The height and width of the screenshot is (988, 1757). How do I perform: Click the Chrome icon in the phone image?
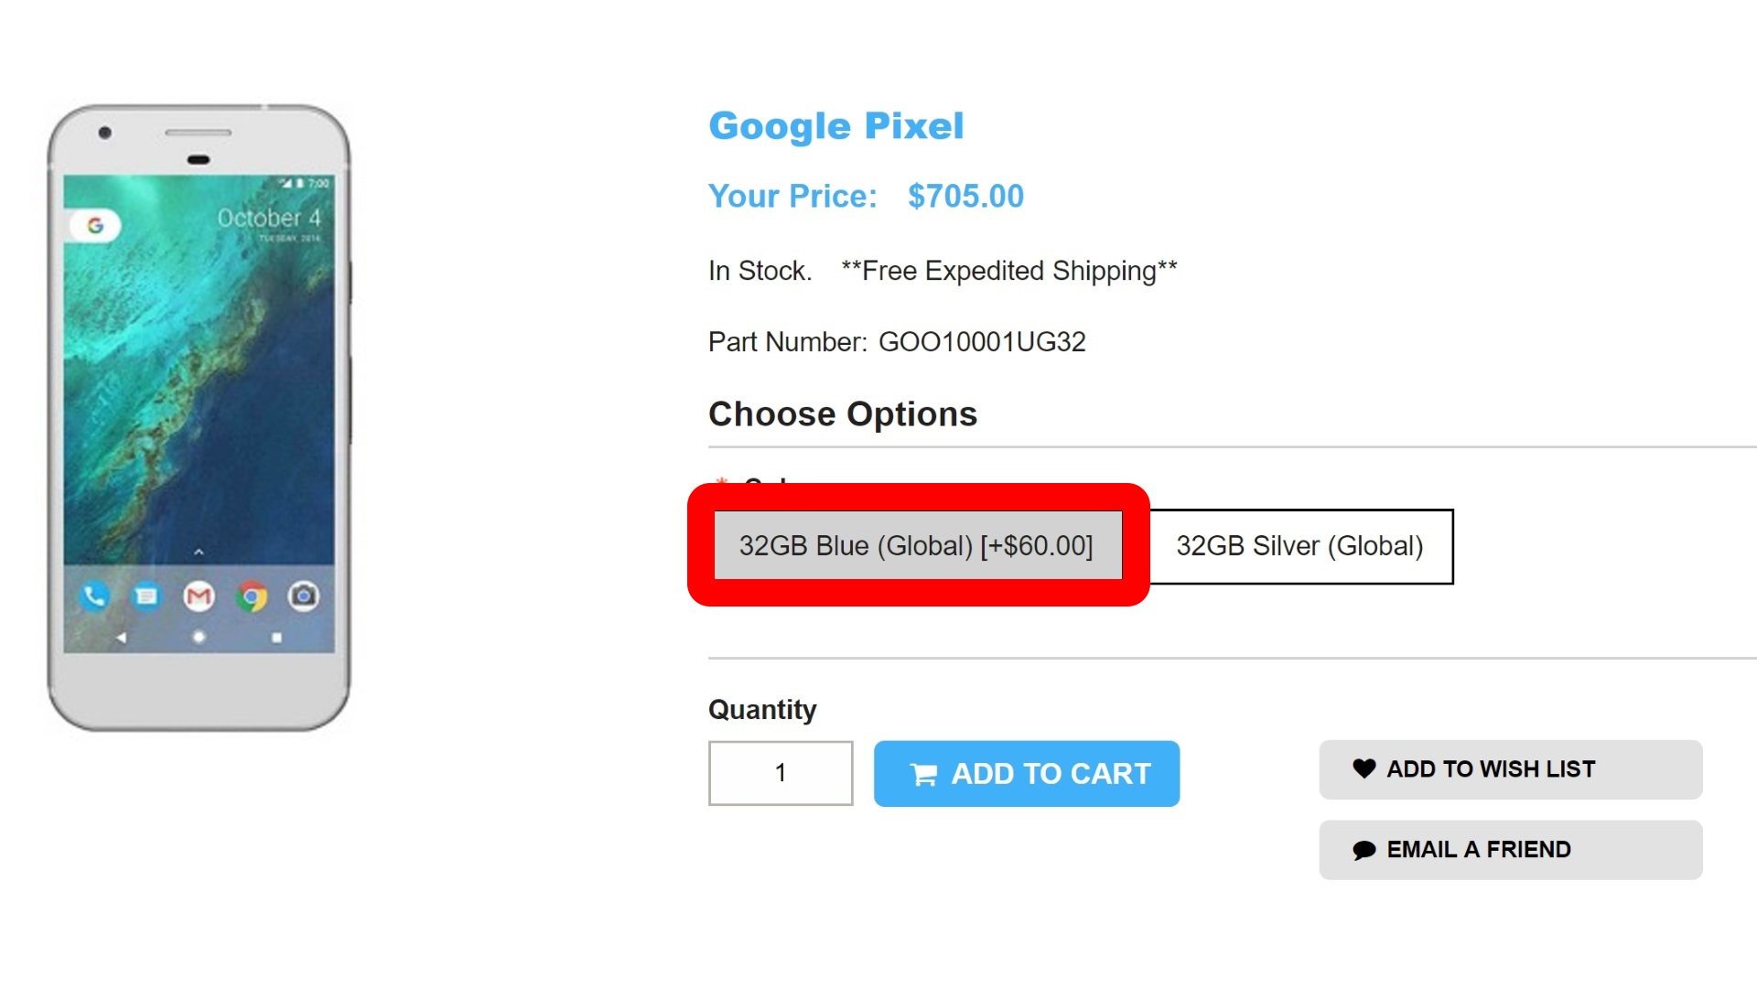click(x=252, y=597)
